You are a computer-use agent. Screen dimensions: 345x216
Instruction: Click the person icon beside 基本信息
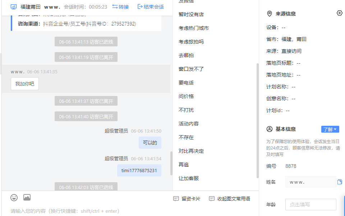(269, 129)
